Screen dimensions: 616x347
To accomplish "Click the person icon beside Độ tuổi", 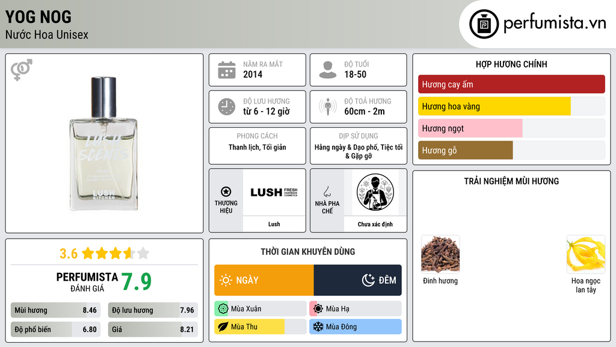I will pos(328,70).
